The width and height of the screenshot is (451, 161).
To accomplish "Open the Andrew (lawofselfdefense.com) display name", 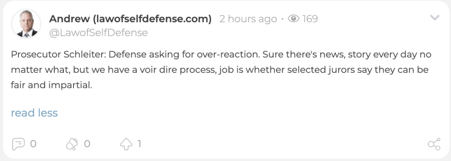I will pos(130,19).
